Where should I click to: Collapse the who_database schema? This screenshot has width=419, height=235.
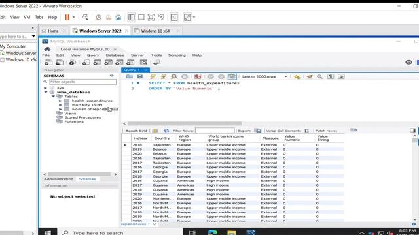(x=46, y=92)
